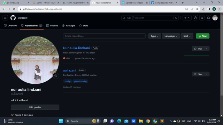Click the github-config topic tag

80,81
